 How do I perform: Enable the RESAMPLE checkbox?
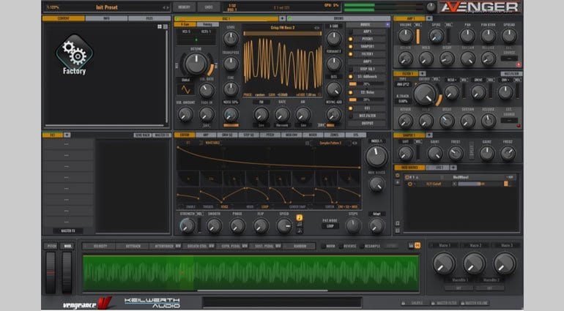tap(362, 247)
